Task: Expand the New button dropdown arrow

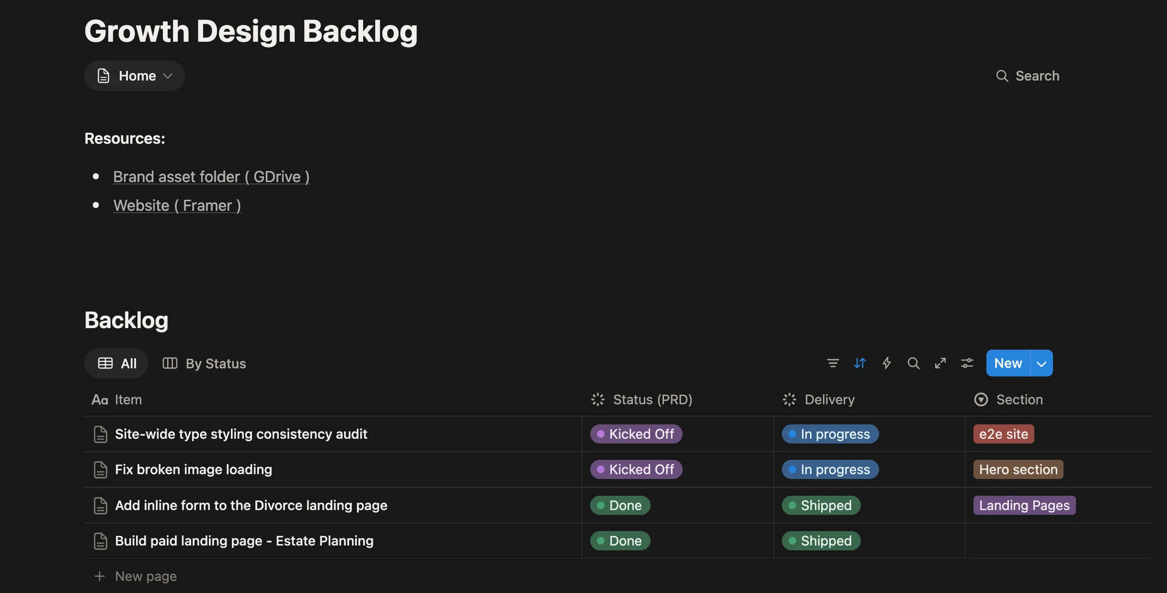Action: point(1042,363)
